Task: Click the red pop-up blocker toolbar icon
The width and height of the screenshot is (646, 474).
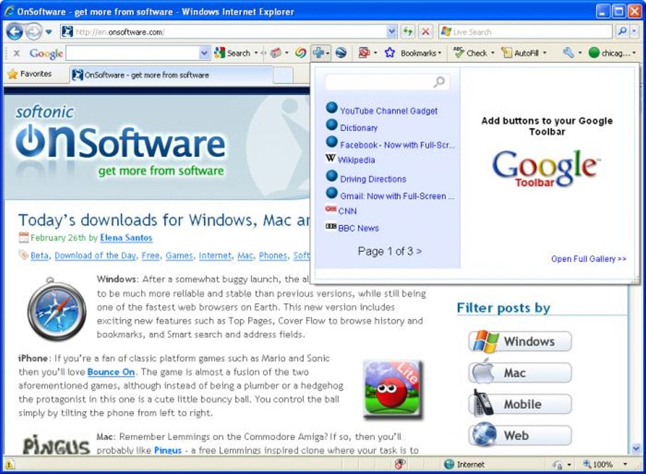Action: point(364,53)
